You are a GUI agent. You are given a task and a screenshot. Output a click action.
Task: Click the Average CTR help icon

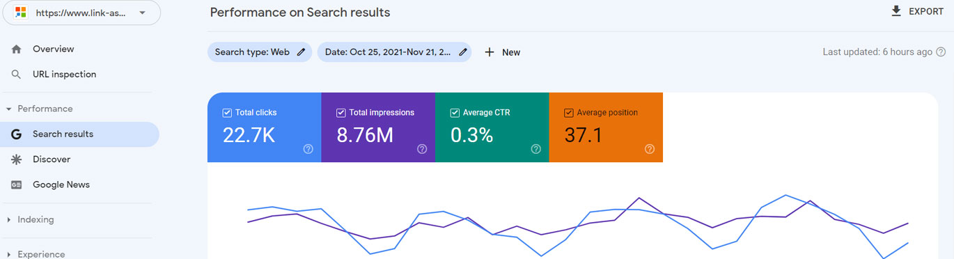click(x=536, y=149)
